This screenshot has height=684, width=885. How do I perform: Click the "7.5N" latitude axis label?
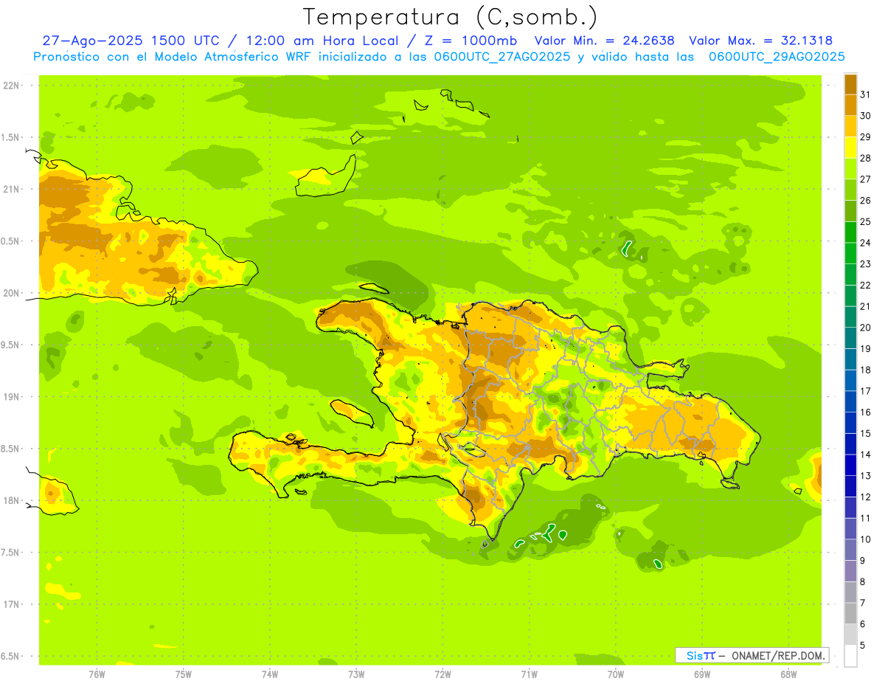click(11, 553)
